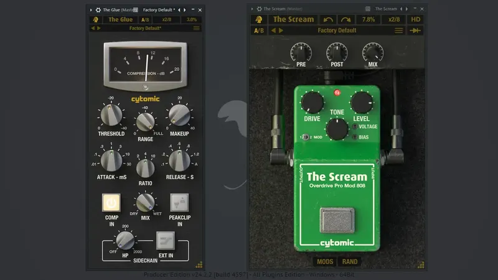Click the Attack - mS knob
The image size is (498, 280).
coord(111,161)
